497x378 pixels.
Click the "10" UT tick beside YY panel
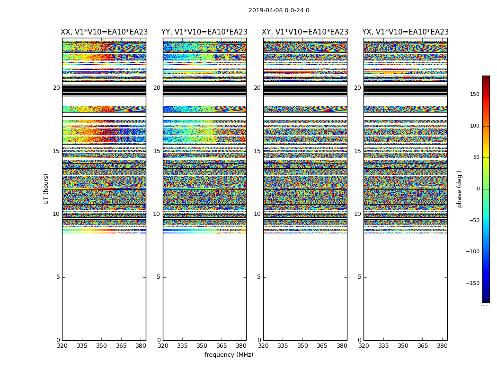[x=157, y=214]
